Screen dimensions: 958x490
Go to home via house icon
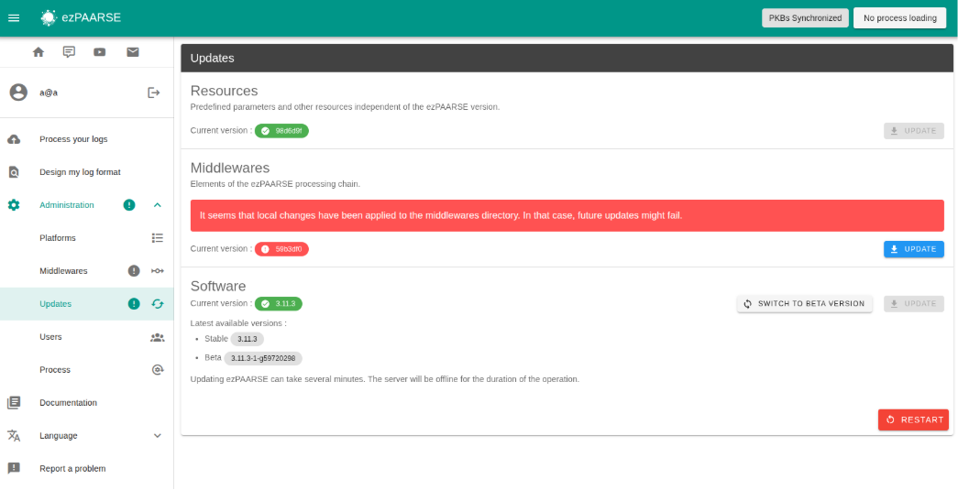coord(39,52)
